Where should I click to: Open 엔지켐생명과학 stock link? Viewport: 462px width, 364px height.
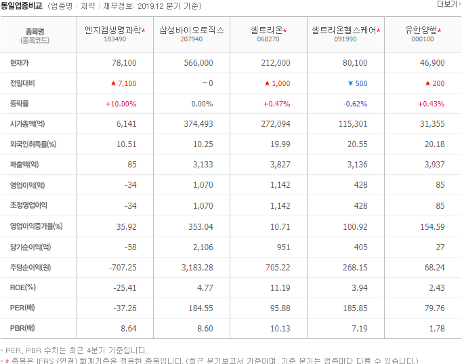pyautogui.click(x=113, y=30)
